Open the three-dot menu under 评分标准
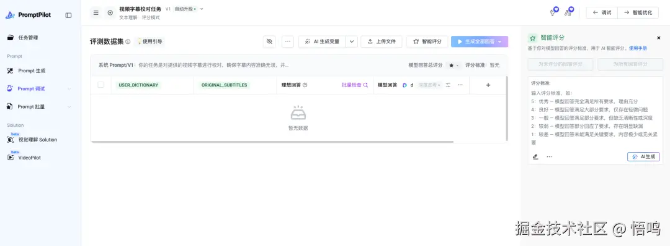 [549, 156]
